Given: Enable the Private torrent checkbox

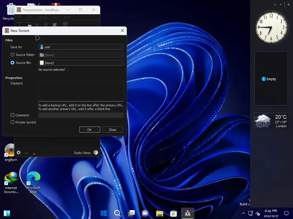Looking at the screenshot, I should point(12,122).
